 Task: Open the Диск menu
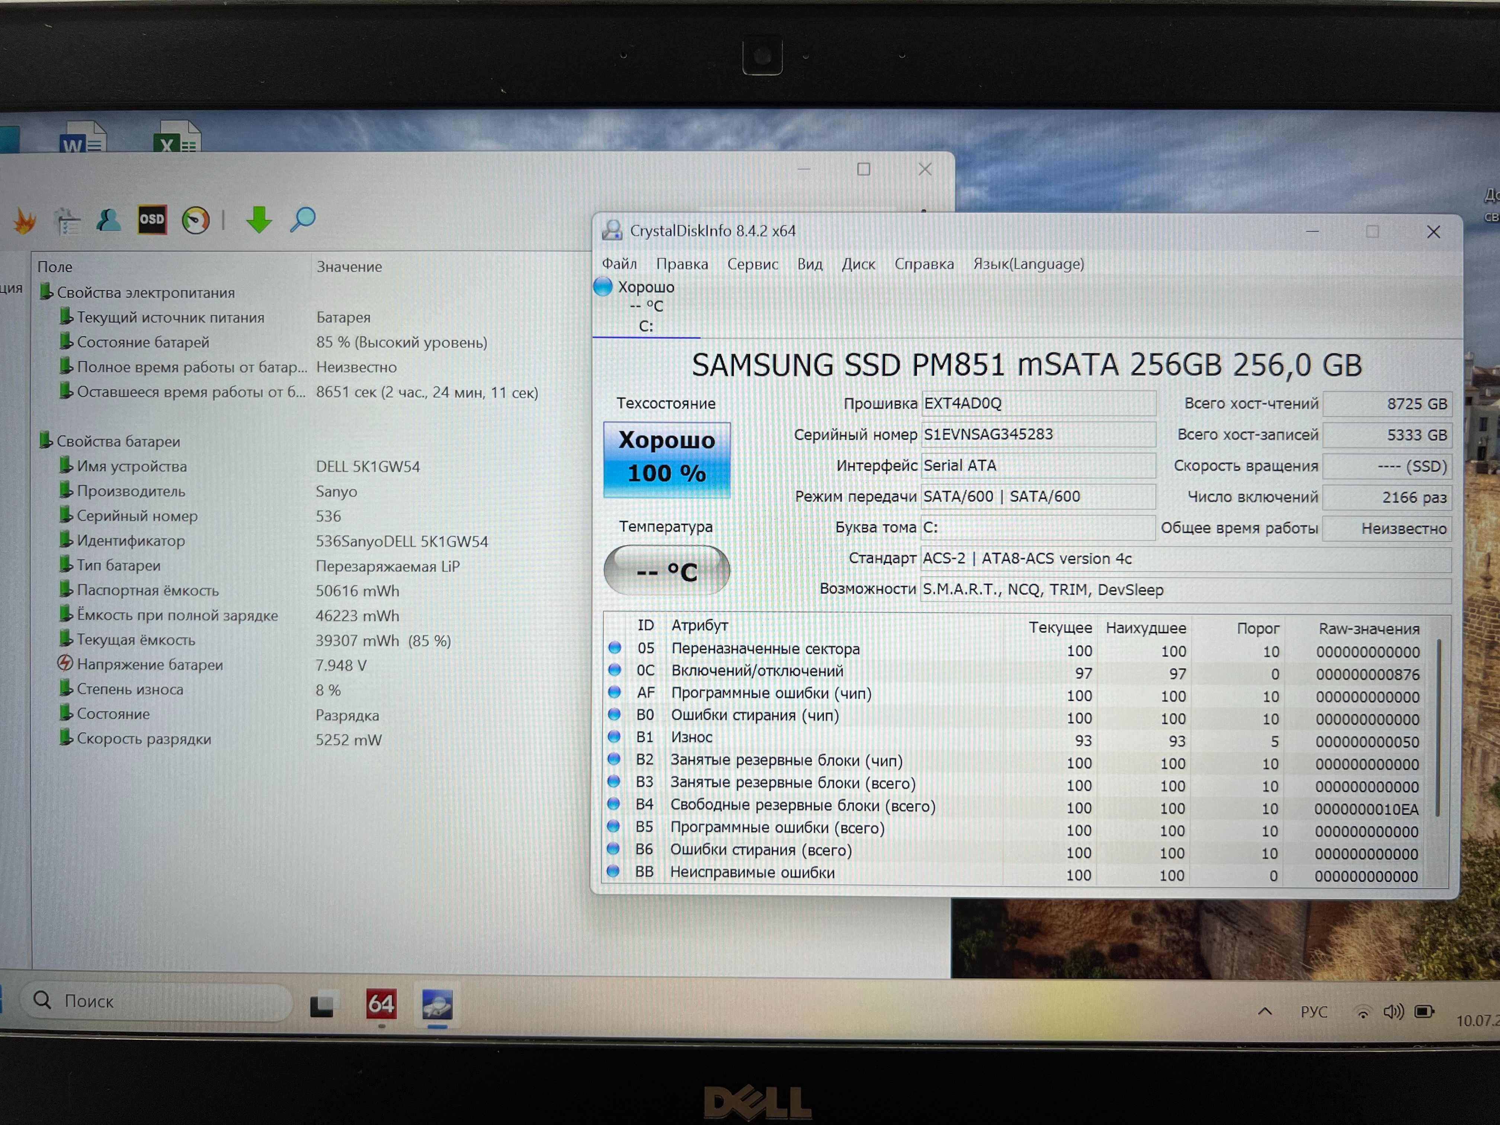pyautogui.click(x=858, y=264)
